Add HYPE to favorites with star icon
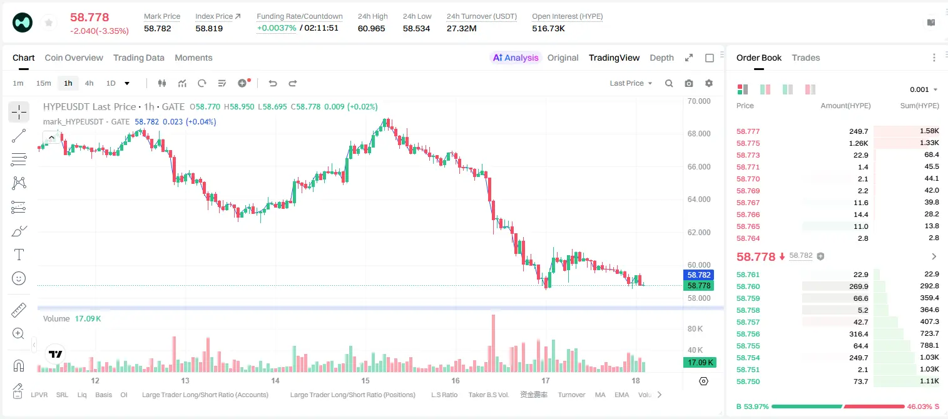 (x=48, y=23)
